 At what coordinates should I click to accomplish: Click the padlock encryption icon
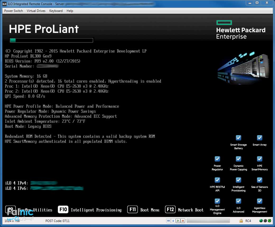241,221
